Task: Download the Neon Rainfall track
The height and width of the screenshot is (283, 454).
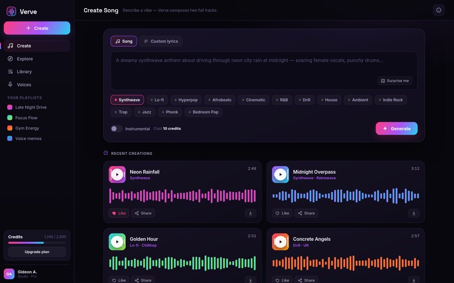Action: [250, 213]
